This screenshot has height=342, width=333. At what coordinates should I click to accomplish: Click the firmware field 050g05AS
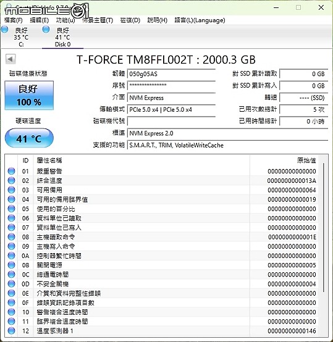coord(171,74)
